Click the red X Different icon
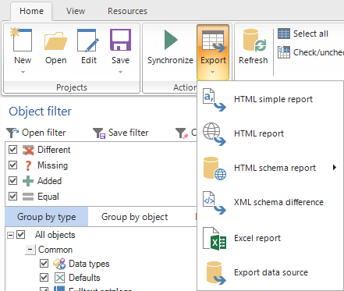 click(x=28, y=150)
